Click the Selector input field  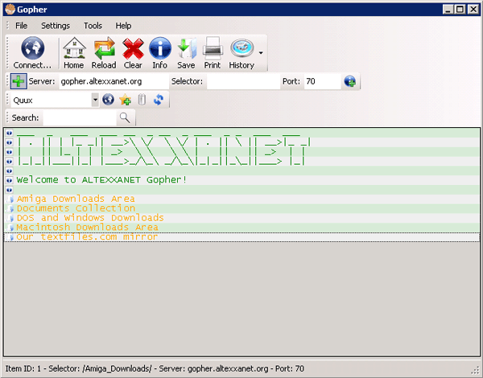[242, 81]
